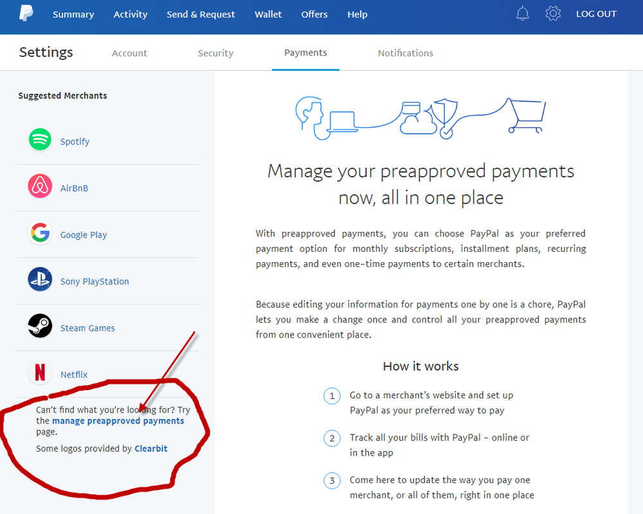Click the Steam Games logo icon

[x=40, y=326]
